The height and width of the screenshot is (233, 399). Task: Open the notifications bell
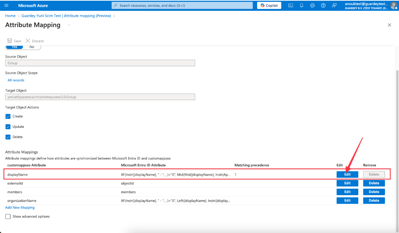click(301, 5)
